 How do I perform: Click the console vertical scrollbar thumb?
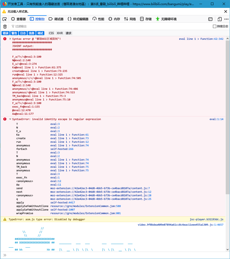227,117
